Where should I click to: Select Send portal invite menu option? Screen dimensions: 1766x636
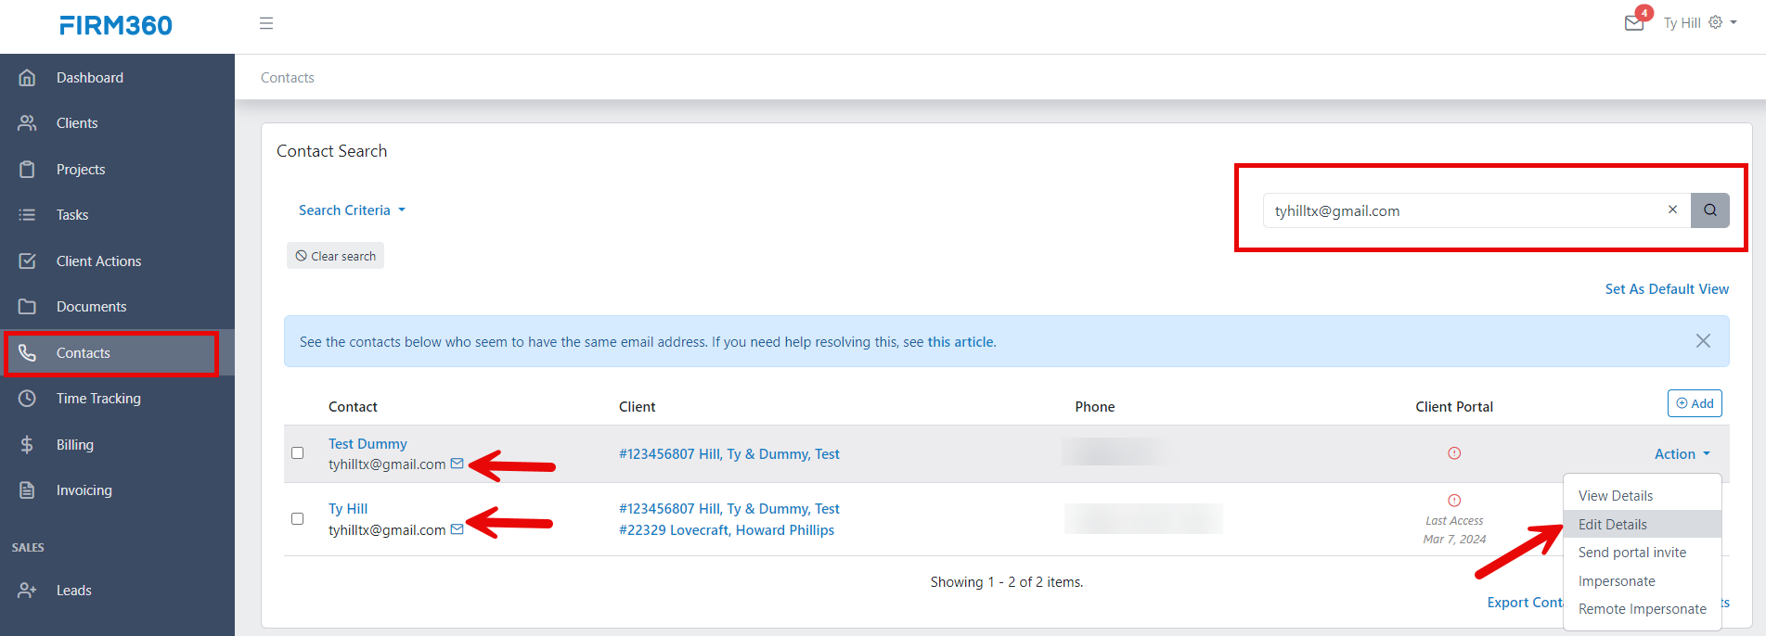pos(1631,553)
